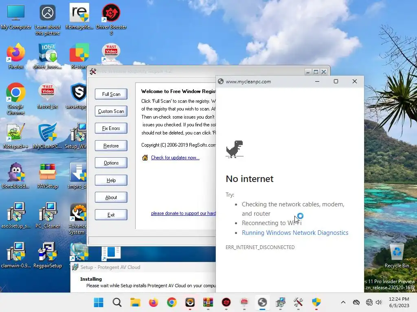Image resolution: width=417 pixels, height=312 pixels.
Task: Open OneDrive cloud tray icon
Action: pos(356,302)
